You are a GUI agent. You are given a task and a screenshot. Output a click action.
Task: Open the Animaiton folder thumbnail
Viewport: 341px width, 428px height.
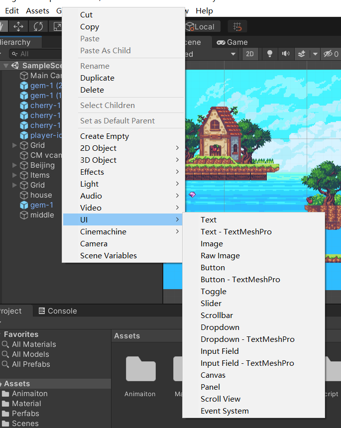[x=140, y=369]
